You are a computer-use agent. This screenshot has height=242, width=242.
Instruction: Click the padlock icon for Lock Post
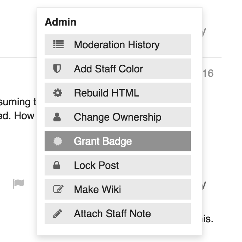[x=57, y=165]
